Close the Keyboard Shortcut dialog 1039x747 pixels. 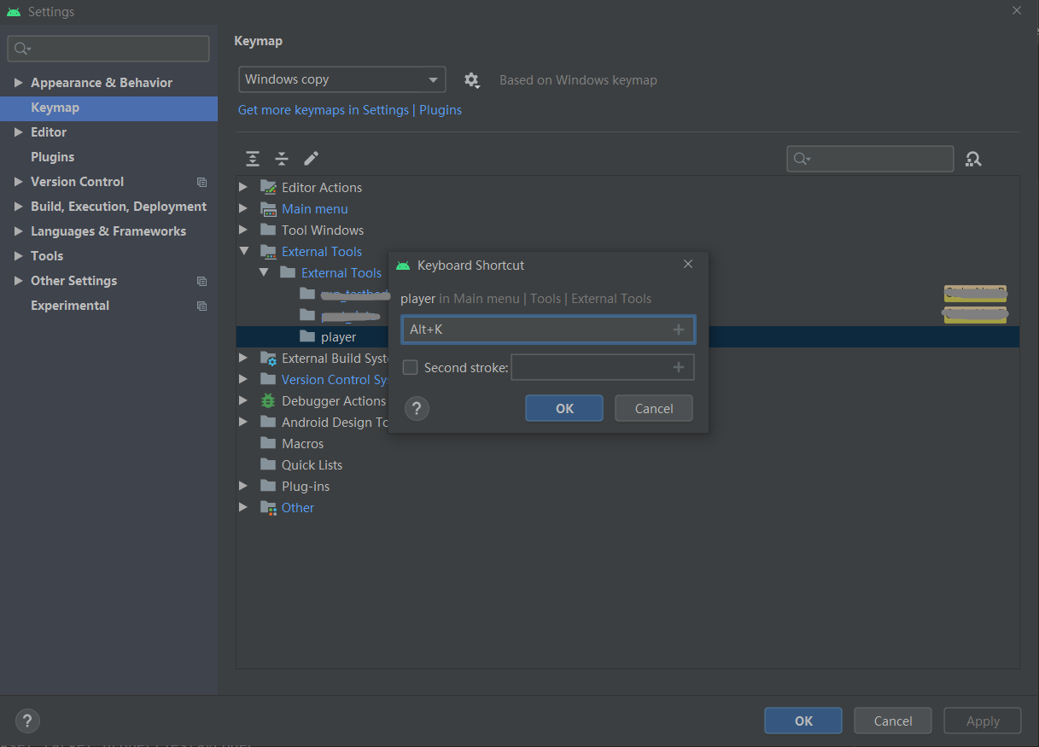pyautogui.click(x=688, y=265)
